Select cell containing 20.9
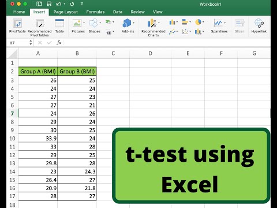This screenshot has width=277, height=208. (x=38, y=188)
